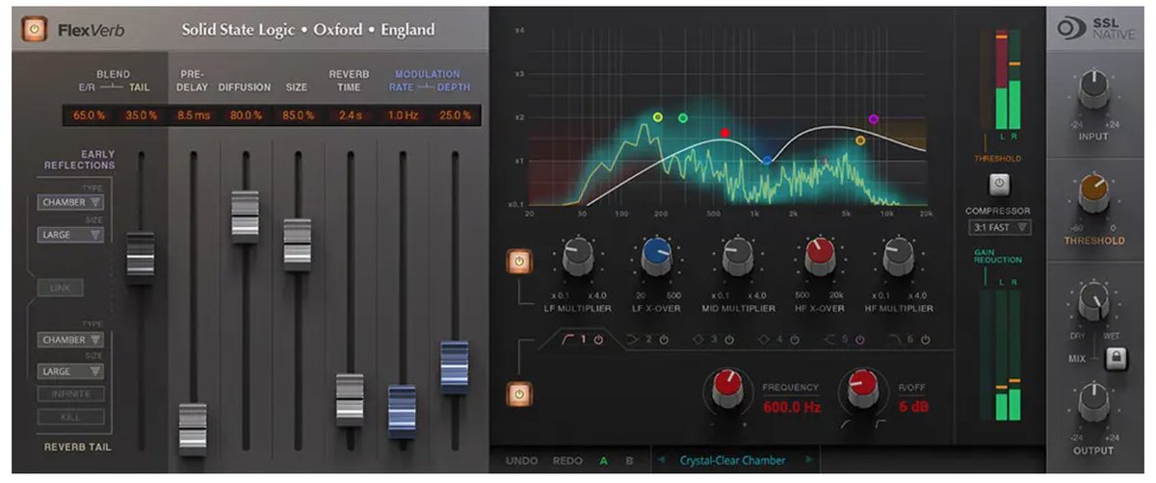The height and width of the screenshot is (483, 1156).
Task: Click the 2.4 s reverb time value
Action: tap(349, 115)
